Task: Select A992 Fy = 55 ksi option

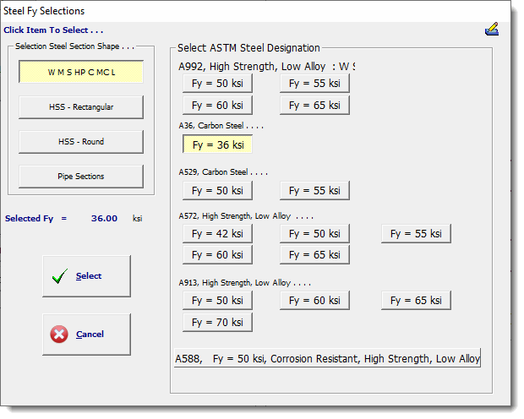Action: (314, 83)
